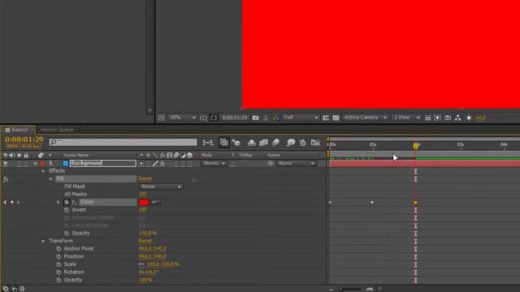
Task: Enable the Invert stopwatch
Action: pyautogui.click(x=67, y=210)
